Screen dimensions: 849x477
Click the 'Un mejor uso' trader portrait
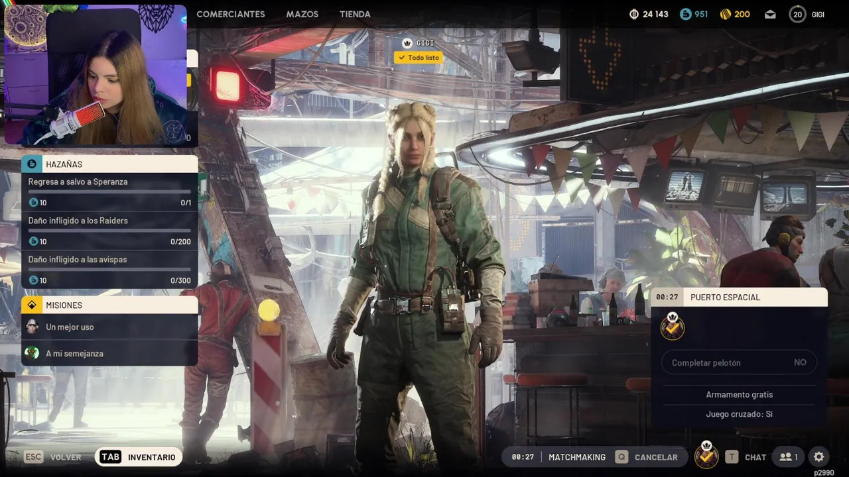pyautogui.click(x=32, y=327)
